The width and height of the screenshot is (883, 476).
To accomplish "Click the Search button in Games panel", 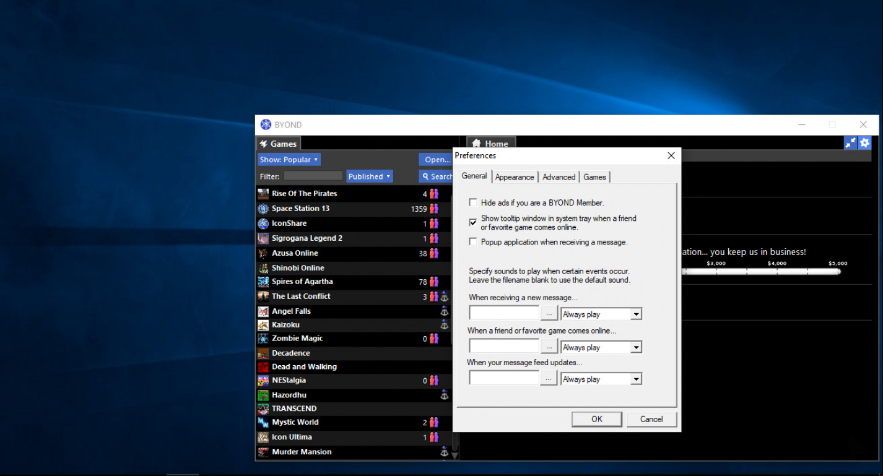I will coord(436,176).
